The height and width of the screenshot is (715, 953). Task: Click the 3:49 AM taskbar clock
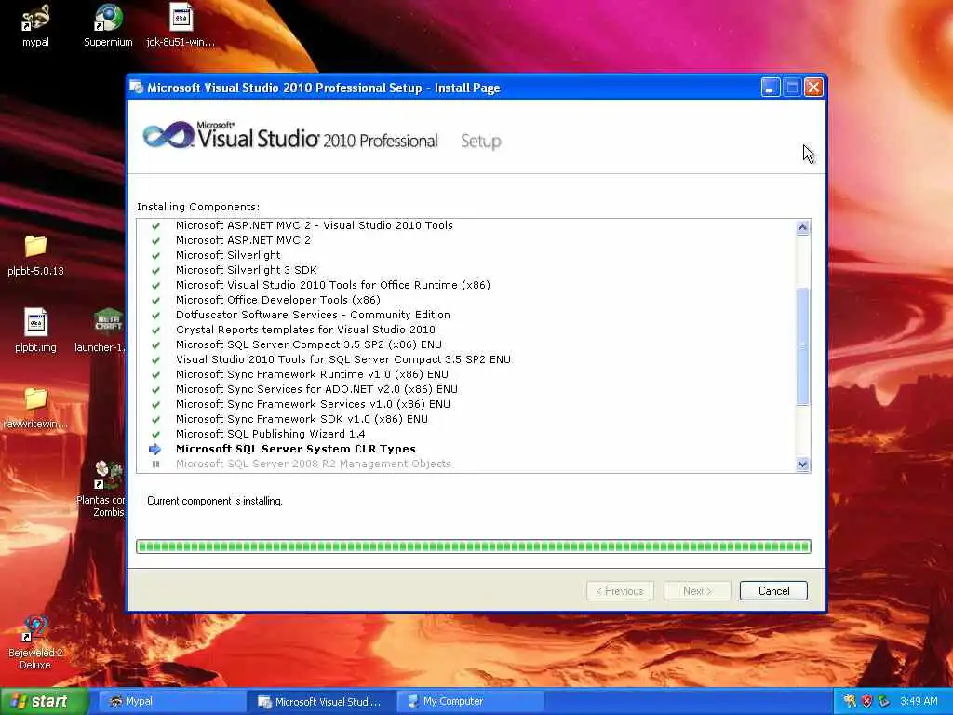pos(919,701)
